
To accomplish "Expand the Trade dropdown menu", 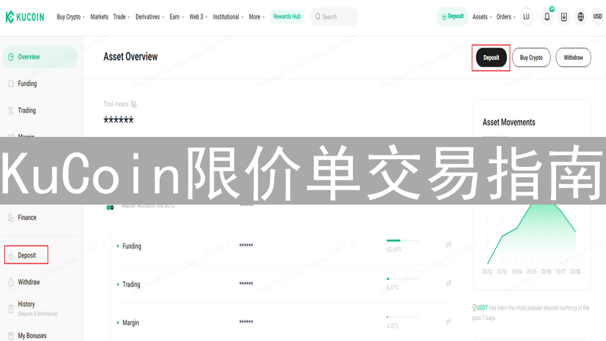I will tap(122, 17).
